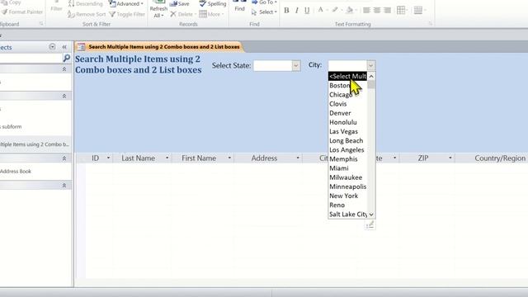
Task: Open Text Formatting dialog launcher
Action: click(x=431, y=24)
